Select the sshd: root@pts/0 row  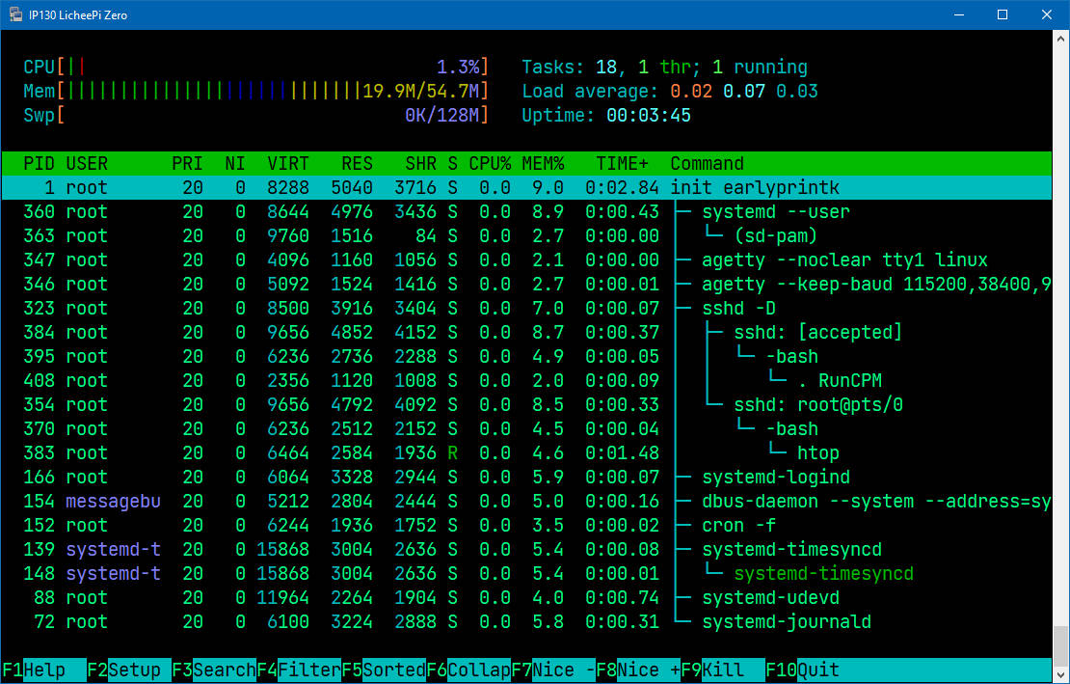click(526, 405)
